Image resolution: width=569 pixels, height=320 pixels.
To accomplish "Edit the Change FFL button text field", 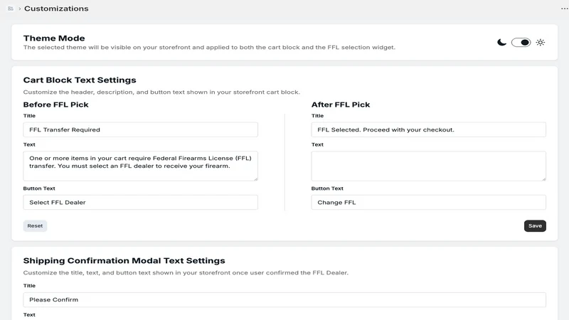I will 429,202.
